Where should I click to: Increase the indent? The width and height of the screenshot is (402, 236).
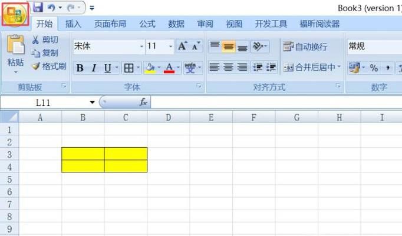[271, 67]
